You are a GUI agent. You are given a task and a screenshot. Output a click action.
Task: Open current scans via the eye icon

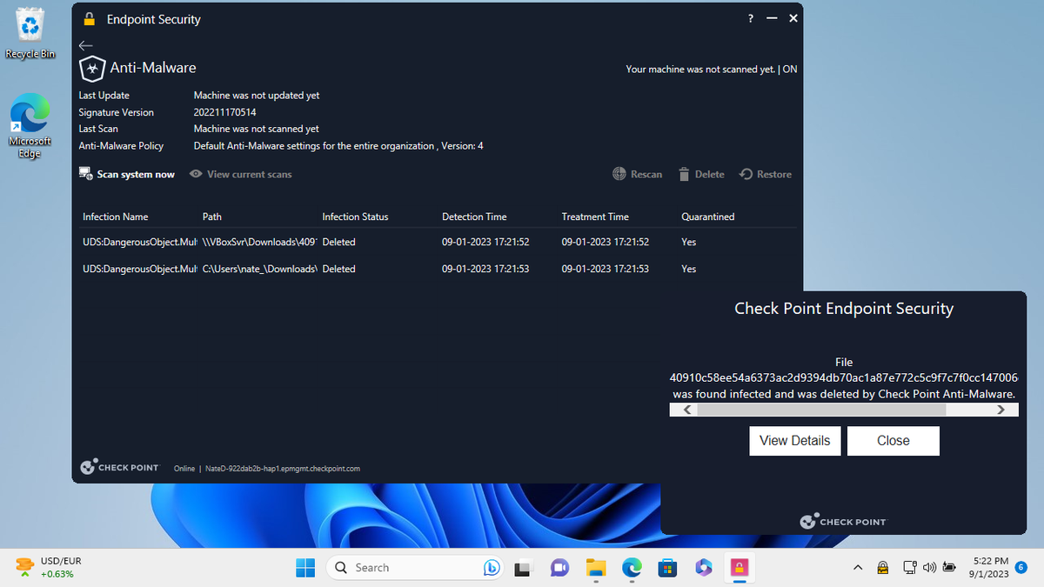pos(197,174)
